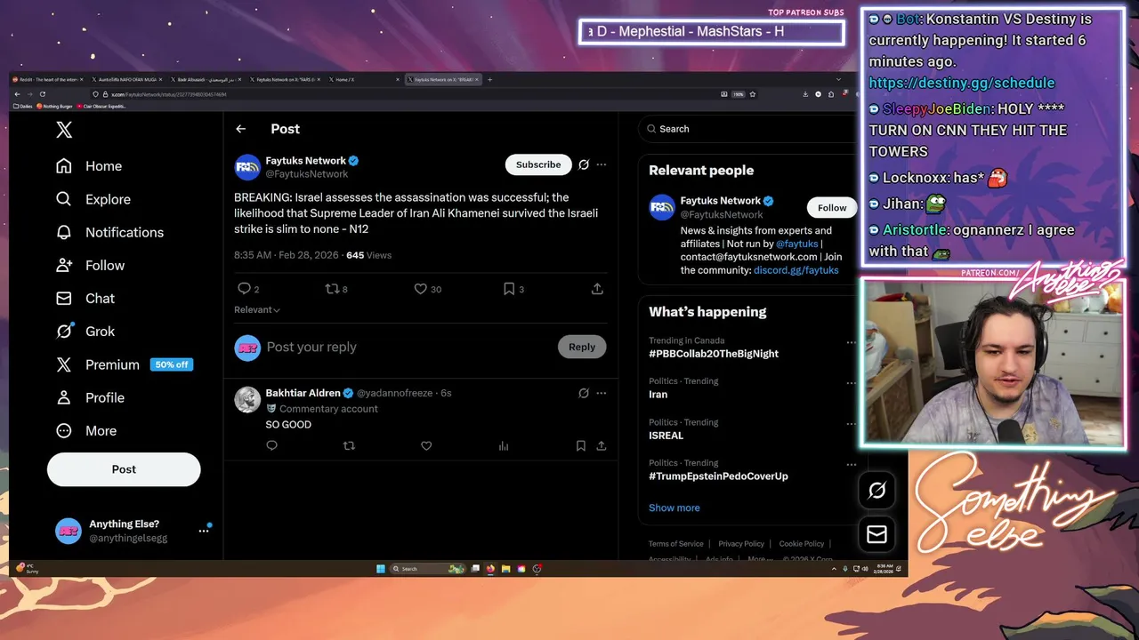1139x640 pixels.
Task: Share Bakhtiar Aldren's reply
Action: coord(602,446)
